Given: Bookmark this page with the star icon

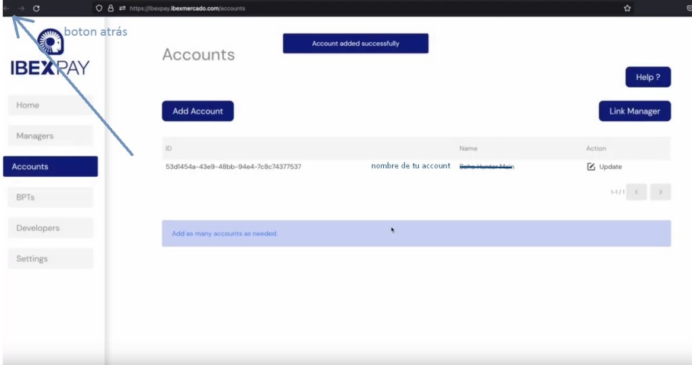Looking at the screenshot, I should pos(627,8).
